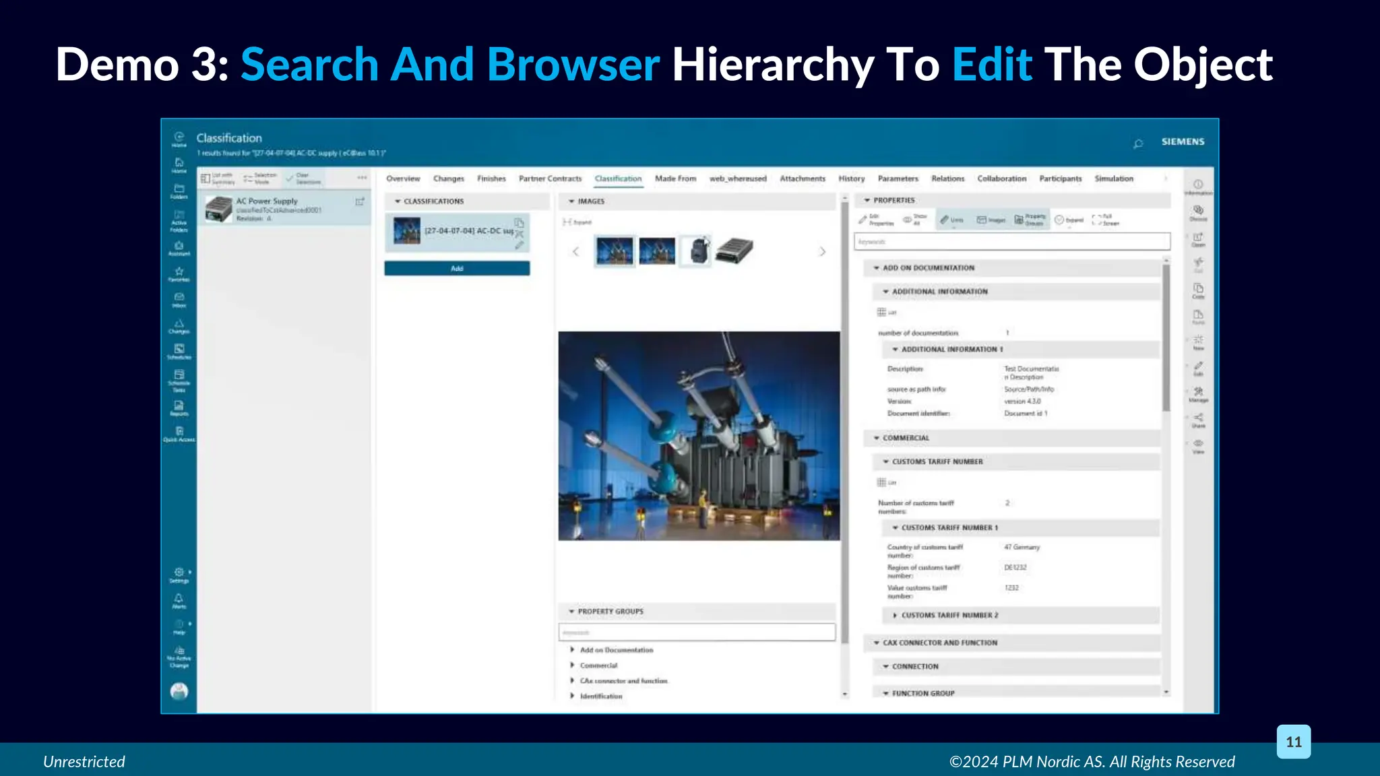Click the Manage command in right toolbar
Screen dimensions: 1380x776
(1198, 395)
